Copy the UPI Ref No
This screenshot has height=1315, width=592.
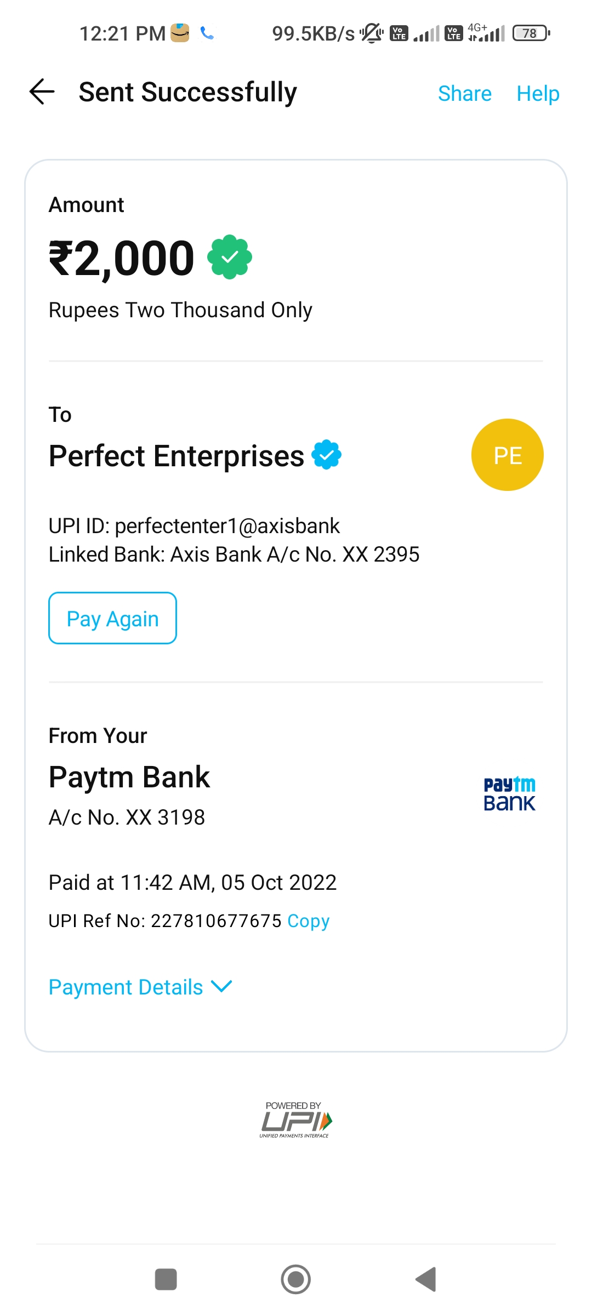[309, 921]
